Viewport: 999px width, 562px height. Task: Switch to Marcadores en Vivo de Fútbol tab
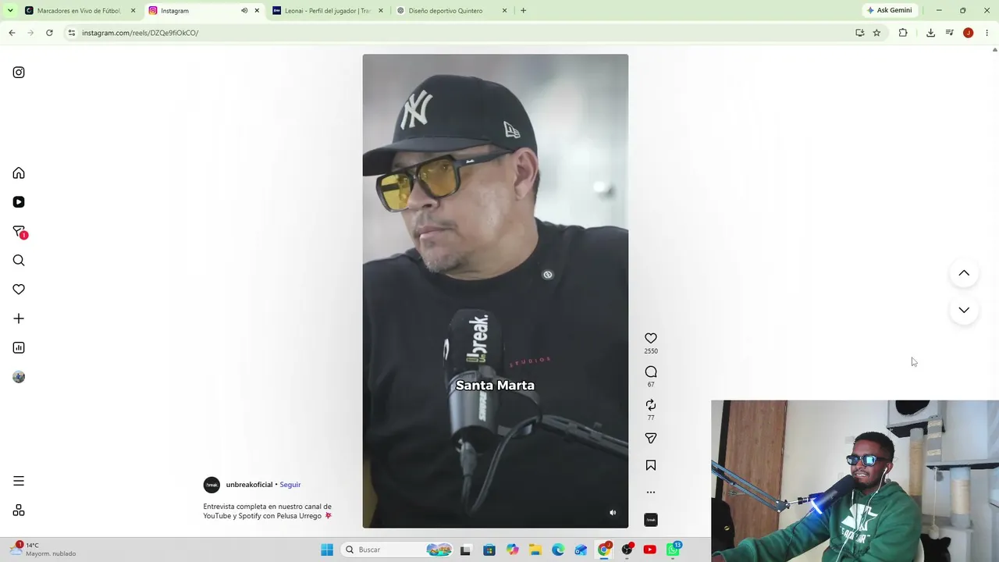[x=80, y=11]
